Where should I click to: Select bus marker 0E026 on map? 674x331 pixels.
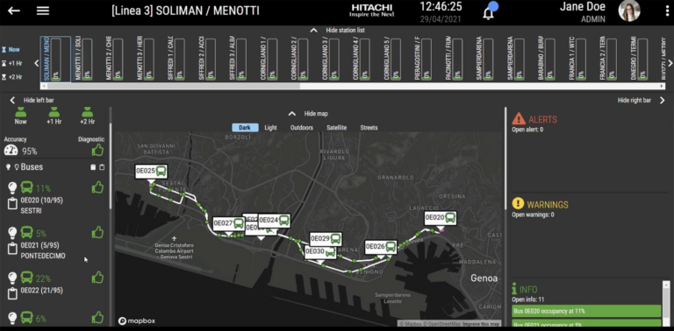point(381,247)
